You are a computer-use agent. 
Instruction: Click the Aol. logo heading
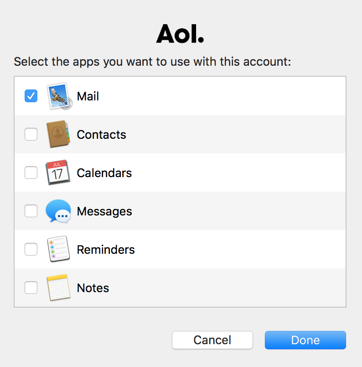180,33
